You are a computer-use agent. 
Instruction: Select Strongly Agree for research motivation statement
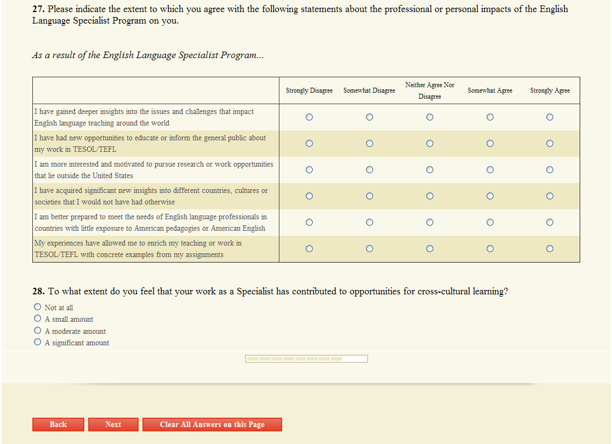pos(550,170)
